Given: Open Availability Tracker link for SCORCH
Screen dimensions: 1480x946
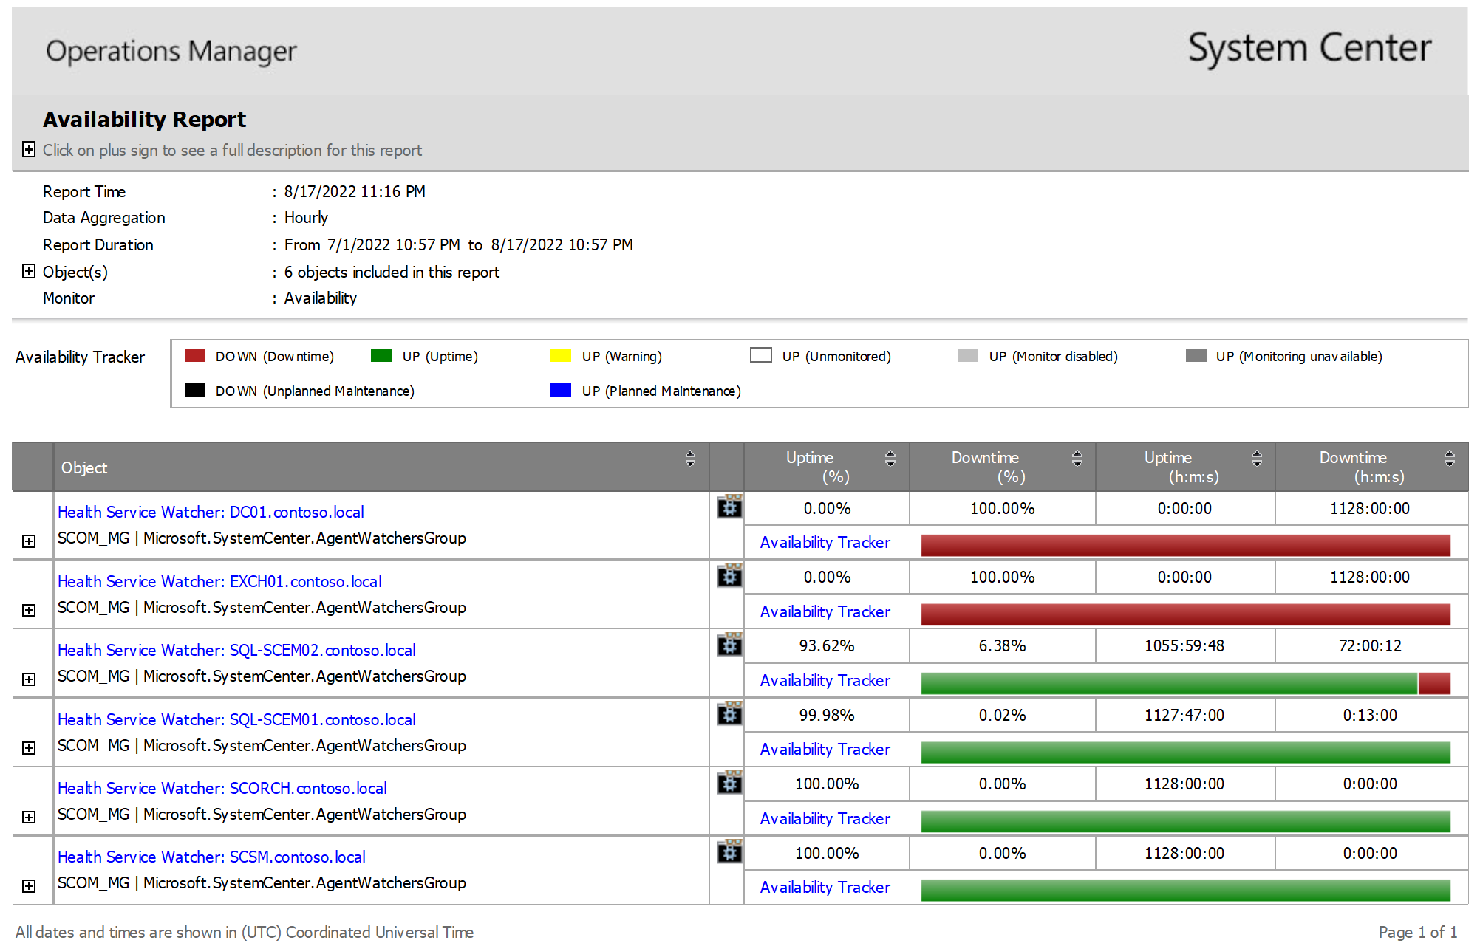Looking at the screenshot, I should coord(825,819).
